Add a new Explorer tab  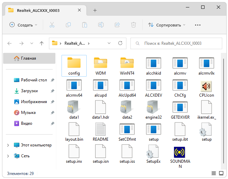coord(95,10)
